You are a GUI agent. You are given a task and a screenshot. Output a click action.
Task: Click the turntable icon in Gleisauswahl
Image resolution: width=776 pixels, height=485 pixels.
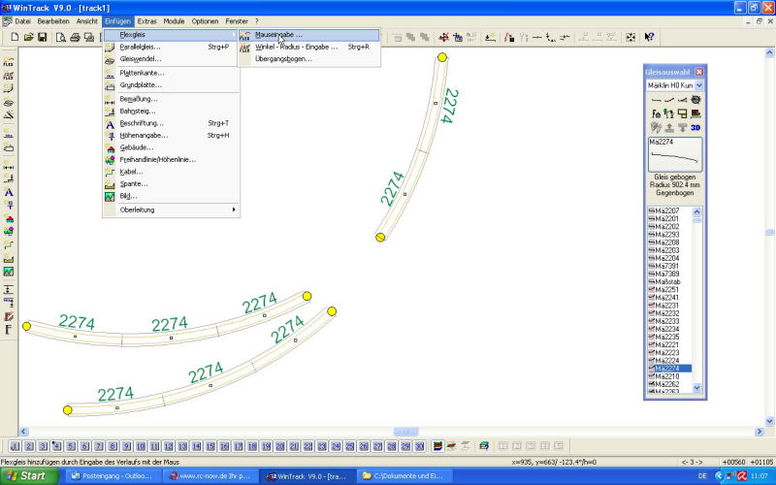[x=695, y=100]
